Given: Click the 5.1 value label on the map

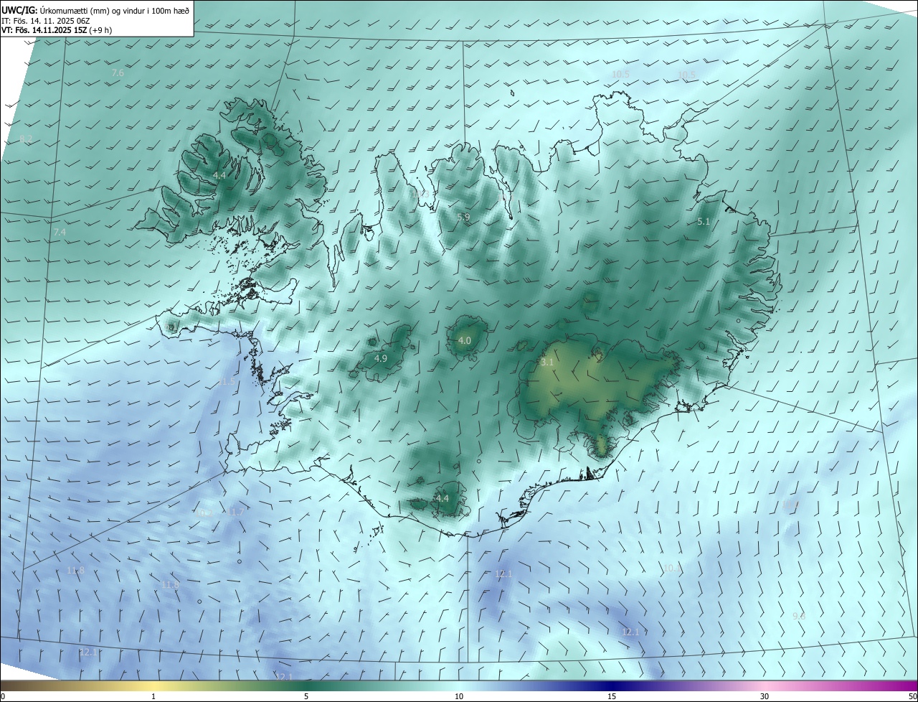Looking at the screenshot, I should [704, 222].
